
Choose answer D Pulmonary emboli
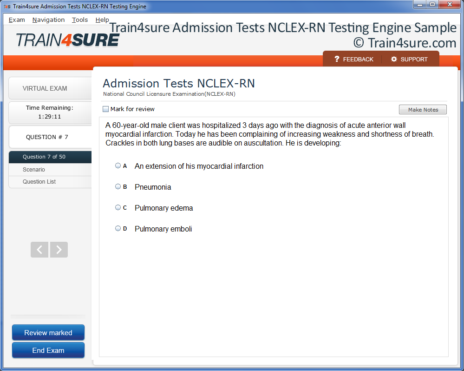[118, 228]
